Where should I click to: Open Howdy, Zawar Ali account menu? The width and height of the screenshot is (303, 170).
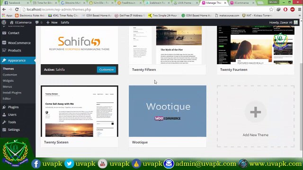(283, 22)
